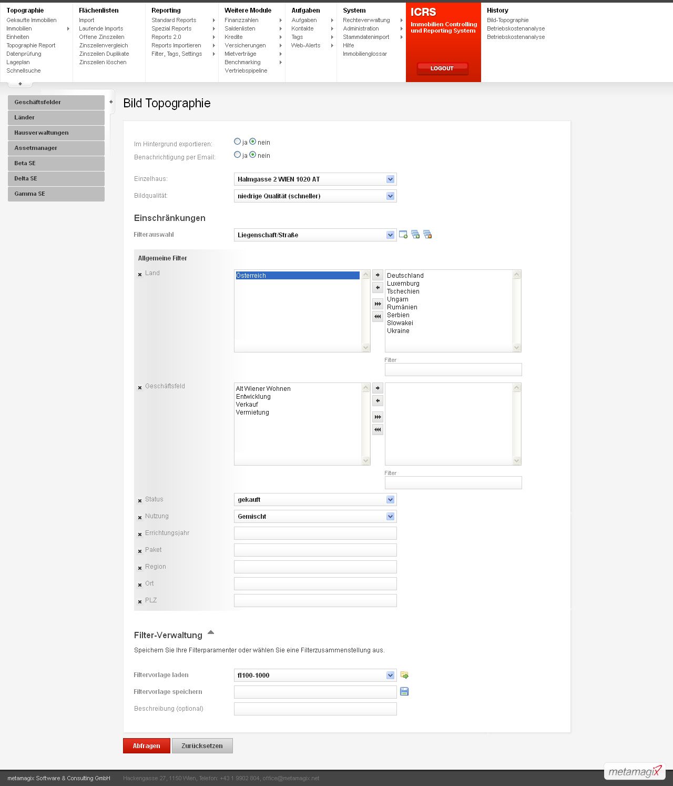Click the single right arrow between the Geschäftsfeld lists
The width and height of the screenshot is (673, 786).
378,388
